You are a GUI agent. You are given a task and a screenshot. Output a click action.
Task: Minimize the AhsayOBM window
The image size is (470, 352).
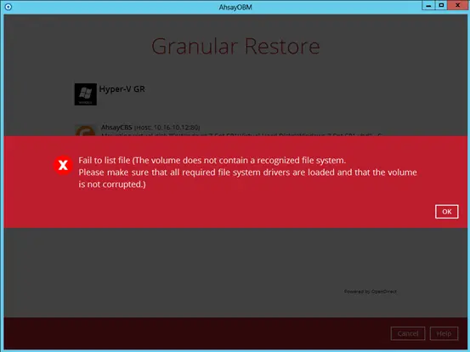(x=428, y=5)
